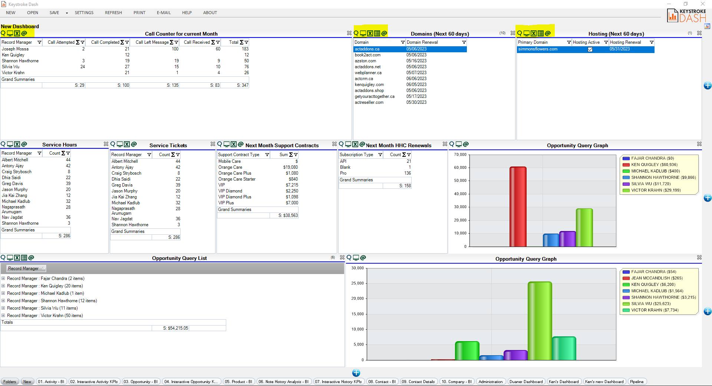Image resolution: width=712 pixels, height=386 pixels.
Task: Toggle Hosting Active checkbox for simmonsflowers.com
Action: point(590,49)
